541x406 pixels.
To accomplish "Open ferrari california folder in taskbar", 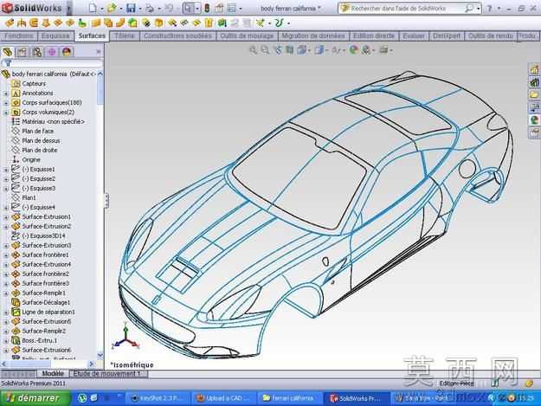I will tap(289, 398).
